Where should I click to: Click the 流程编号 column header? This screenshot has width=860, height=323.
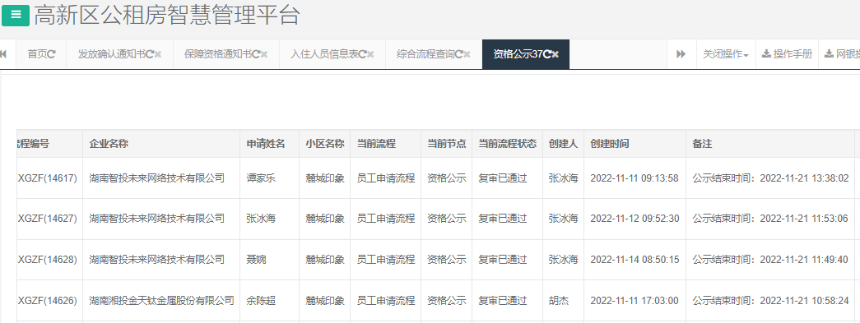click(x=34, y=144)
